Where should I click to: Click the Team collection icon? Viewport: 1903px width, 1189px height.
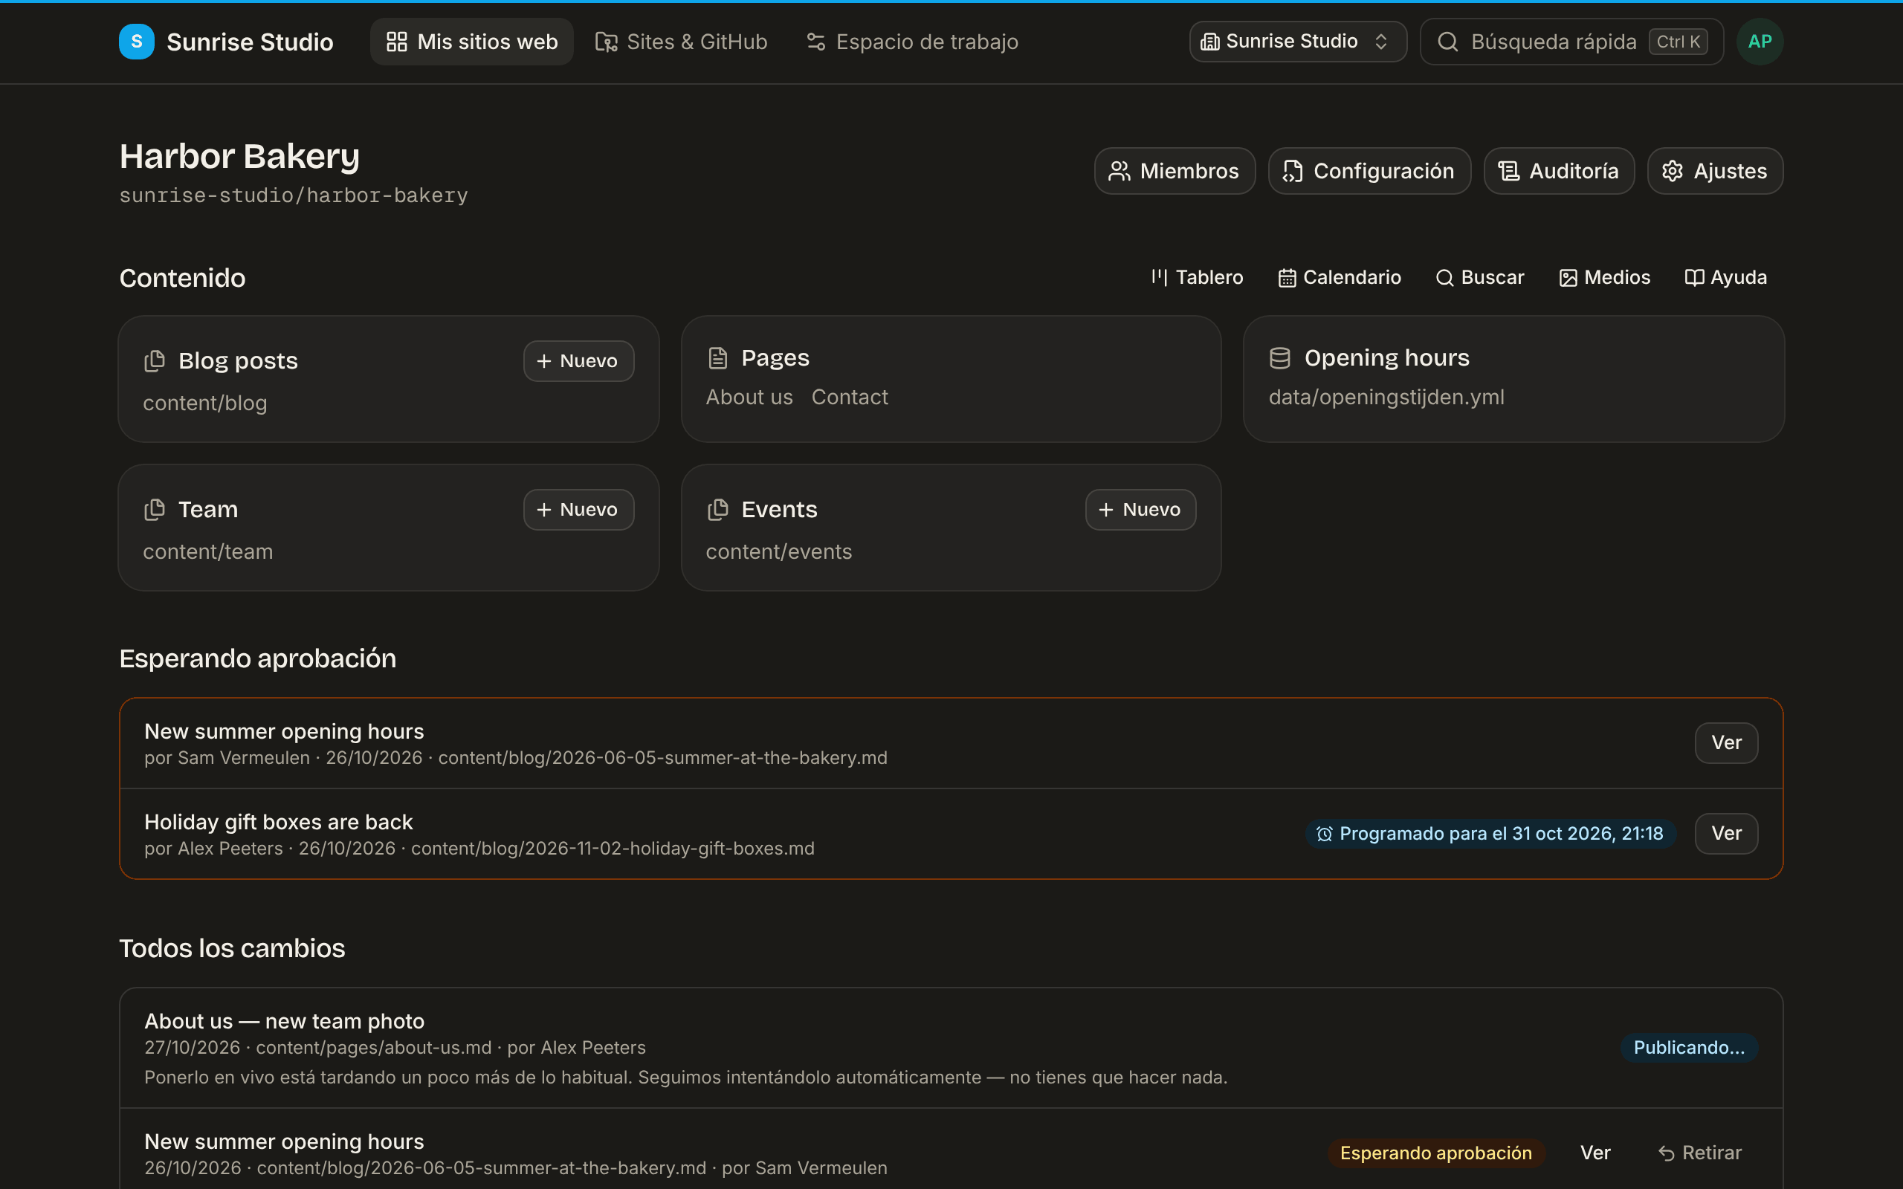point(155,510)
